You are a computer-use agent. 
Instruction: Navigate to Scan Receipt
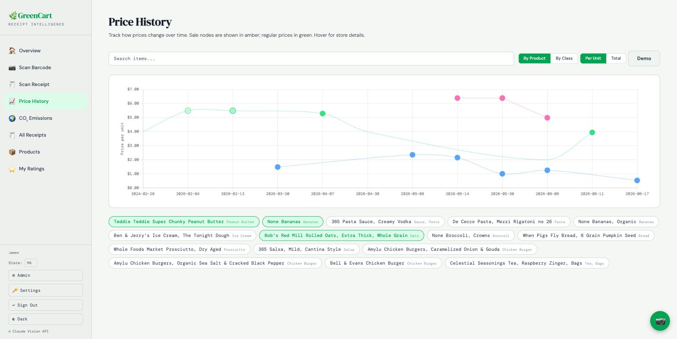[x=45, y=84]
